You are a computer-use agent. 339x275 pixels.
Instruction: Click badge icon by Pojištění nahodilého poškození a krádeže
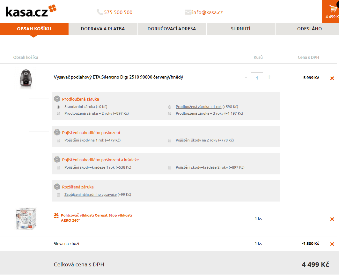click(57, 159)
